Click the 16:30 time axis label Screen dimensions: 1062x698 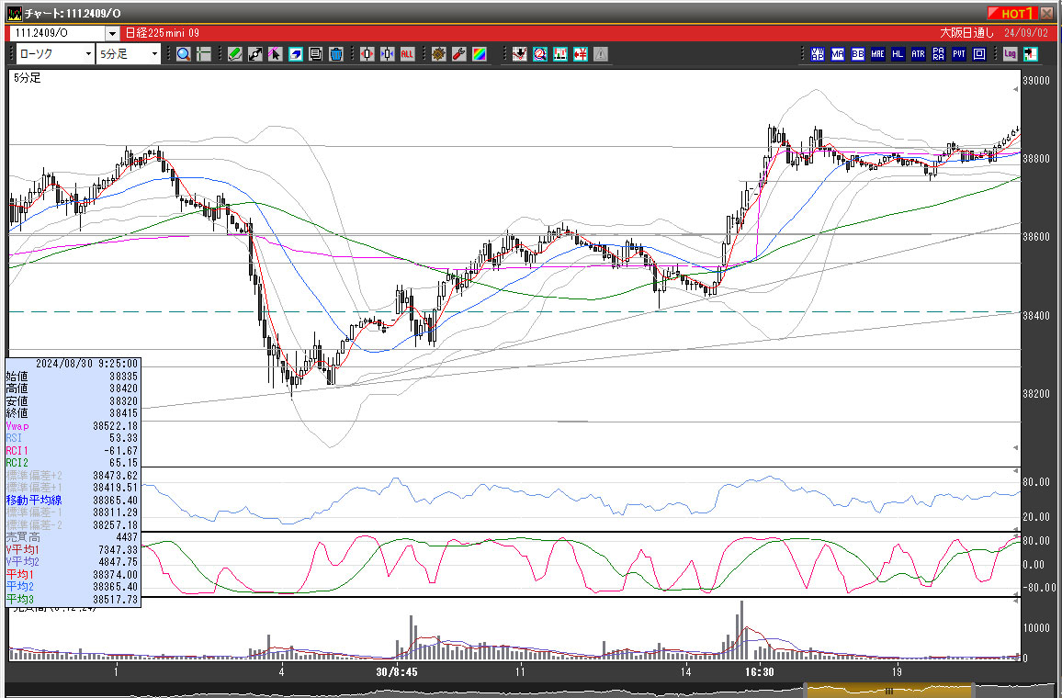pos(759,672)
